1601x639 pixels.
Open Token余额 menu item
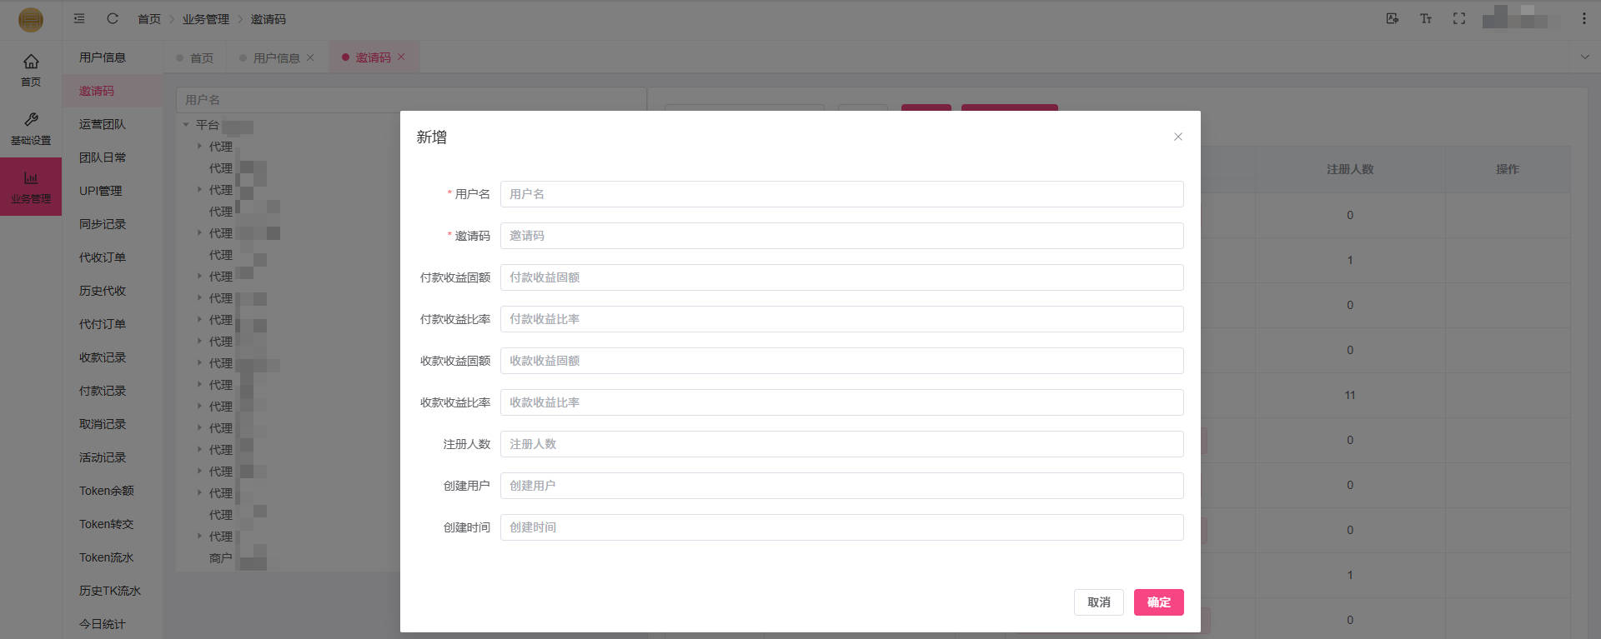click(x=106, y=491)
